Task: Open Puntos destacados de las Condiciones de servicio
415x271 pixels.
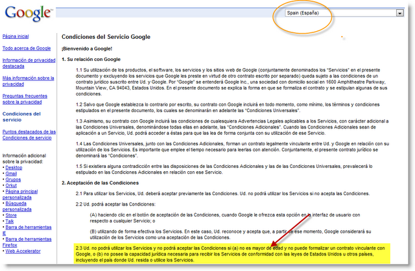Action: pyautogui.click(x=29, y=135)
